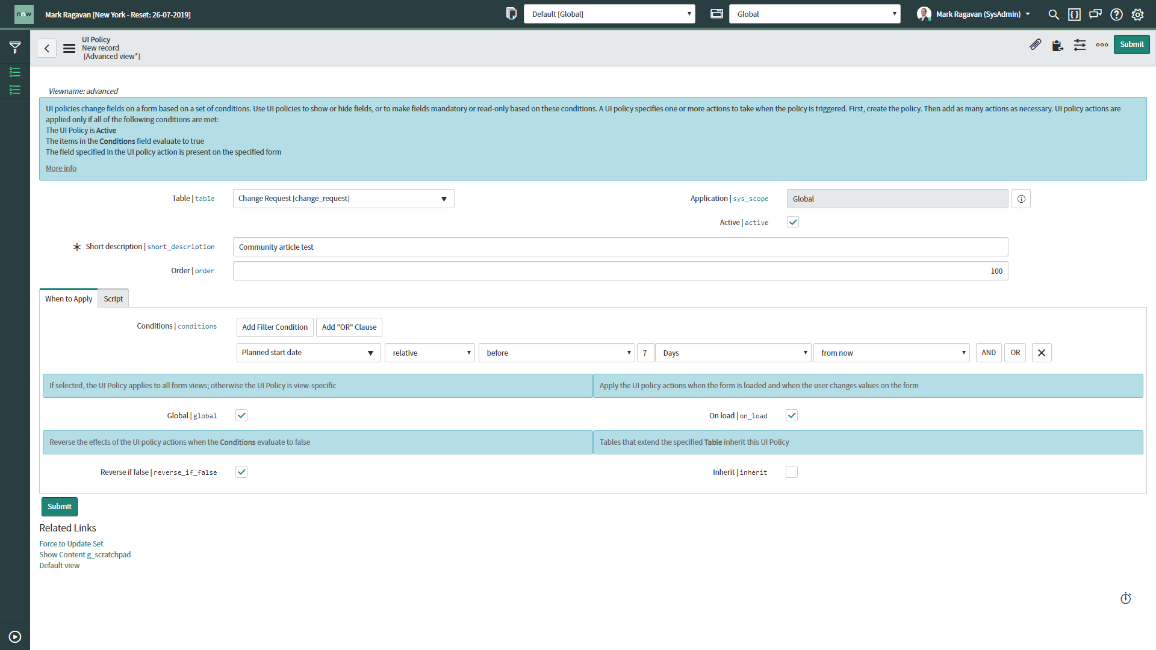Uncheck the Active checkbox
1156x650 pixels.
coord(792,222)
